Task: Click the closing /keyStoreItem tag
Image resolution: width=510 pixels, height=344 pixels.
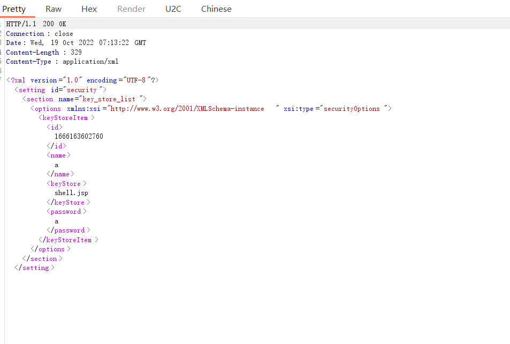Action: (68, 240)
